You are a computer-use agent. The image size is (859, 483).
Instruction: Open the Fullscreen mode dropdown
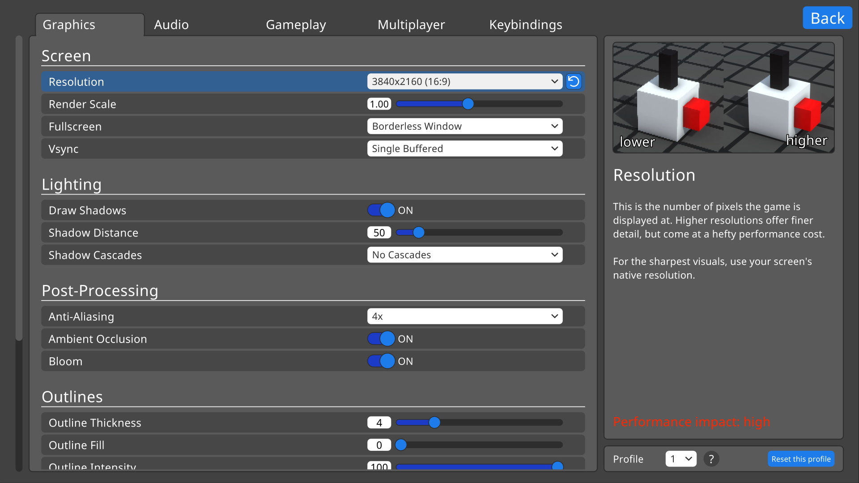click(x=465, y=126)
